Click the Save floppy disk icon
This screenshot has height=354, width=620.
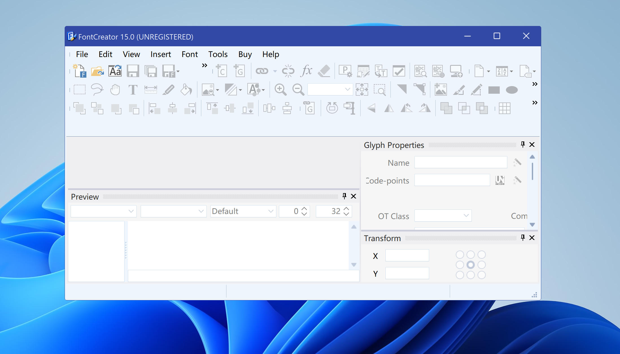[133, 71]
